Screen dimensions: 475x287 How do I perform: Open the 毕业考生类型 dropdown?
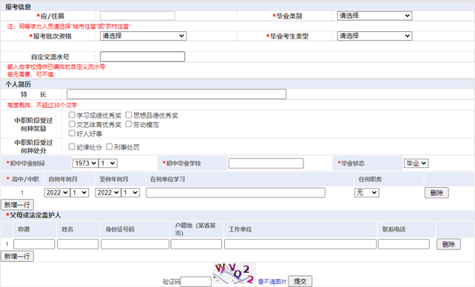pyautogui.click(x=374, y=36)
